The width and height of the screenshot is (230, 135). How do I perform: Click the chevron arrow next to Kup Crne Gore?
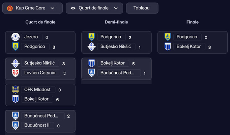[52, 8]
